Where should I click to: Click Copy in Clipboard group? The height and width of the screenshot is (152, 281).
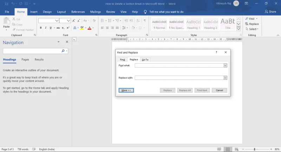tap(17, 24)
